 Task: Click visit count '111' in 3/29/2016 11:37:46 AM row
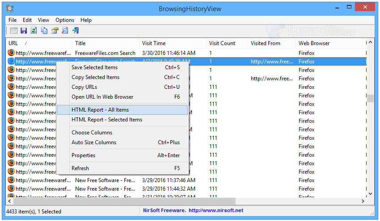tap(213, 180)
